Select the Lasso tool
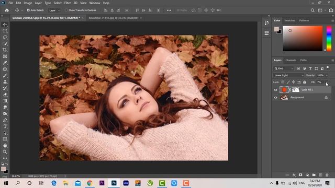335x188 pixels. [5, 37]
